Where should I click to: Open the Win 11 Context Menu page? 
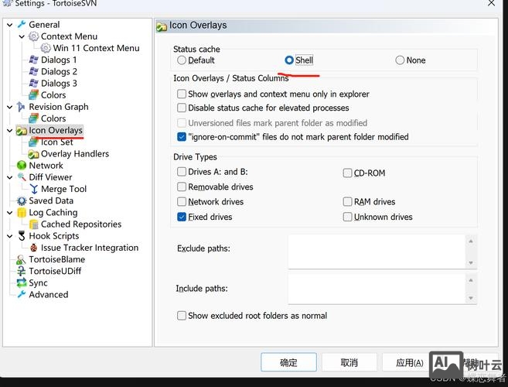click(95, 48)
